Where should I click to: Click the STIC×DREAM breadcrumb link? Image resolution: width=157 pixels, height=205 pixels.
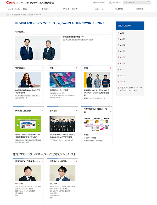click(x=28, y=15)
